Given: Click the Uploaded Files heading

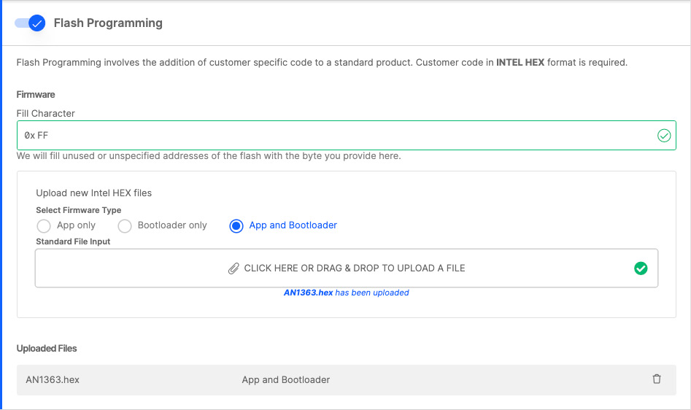Looking at the screenshot, I should point(47,348).
